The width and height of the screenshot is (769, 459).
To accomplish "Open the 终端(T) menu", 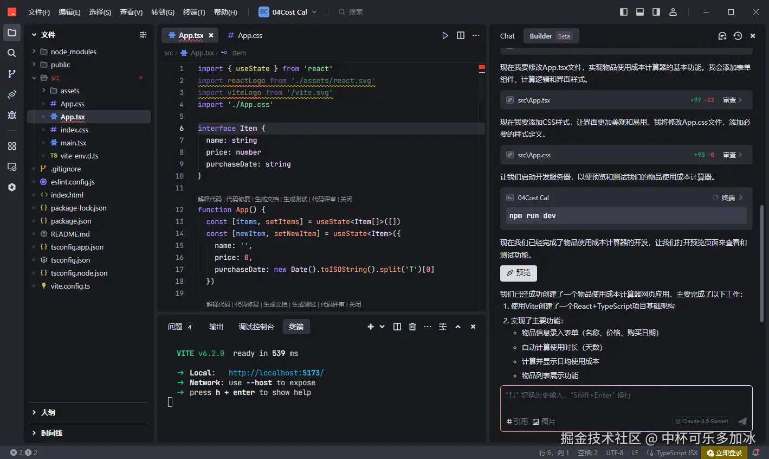I will click(194, 12).
